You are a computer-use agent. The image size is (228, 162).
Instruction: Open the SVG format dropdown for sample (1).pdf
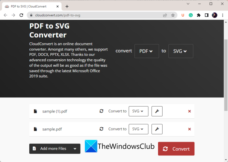[x=138, y=111]
